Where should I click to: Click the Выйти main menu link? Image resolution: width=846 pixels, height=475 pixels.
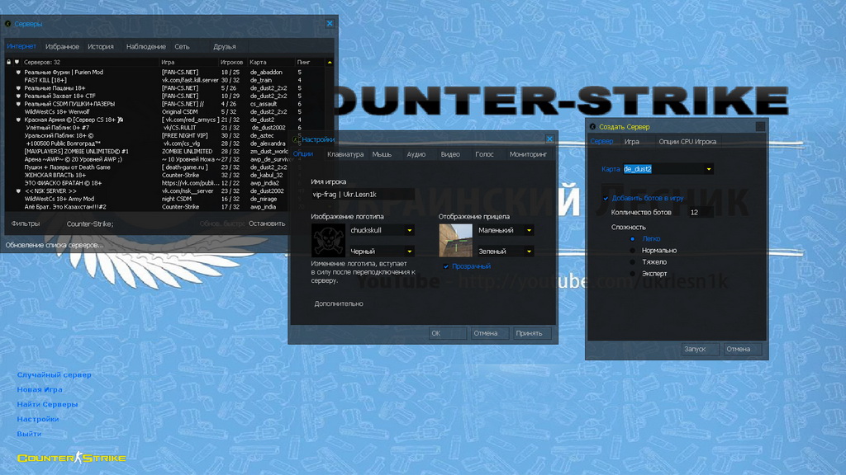pyautogui.click(x=29, y=434)
